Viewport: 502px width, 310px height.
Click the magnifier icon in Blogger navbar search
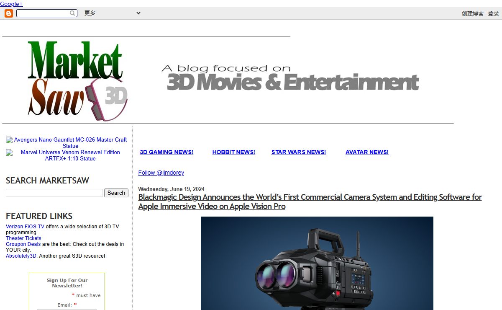tap(72, 13)
